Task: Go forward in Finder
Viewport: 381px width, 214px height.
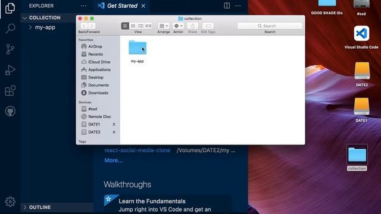Action: [92, 26]
